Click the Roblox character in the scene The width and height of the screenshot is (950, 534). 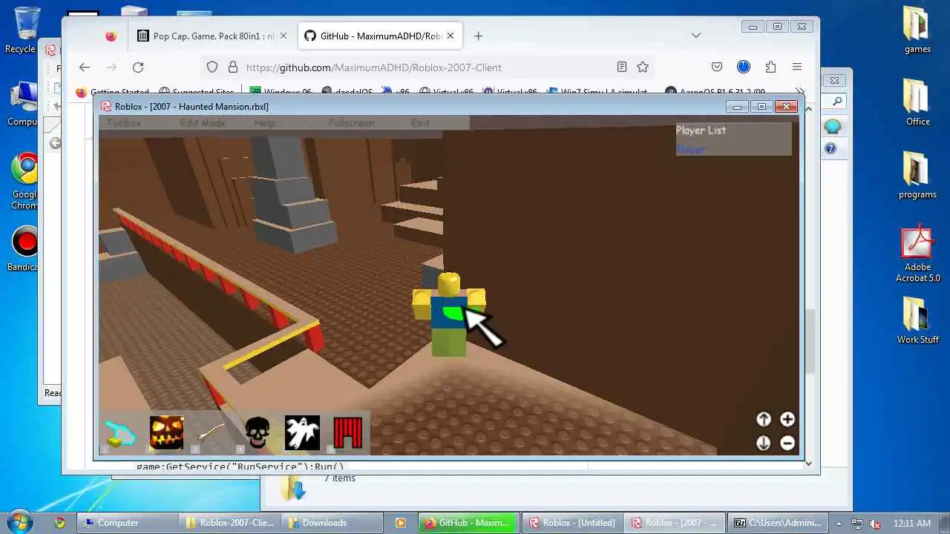point(448,315)
